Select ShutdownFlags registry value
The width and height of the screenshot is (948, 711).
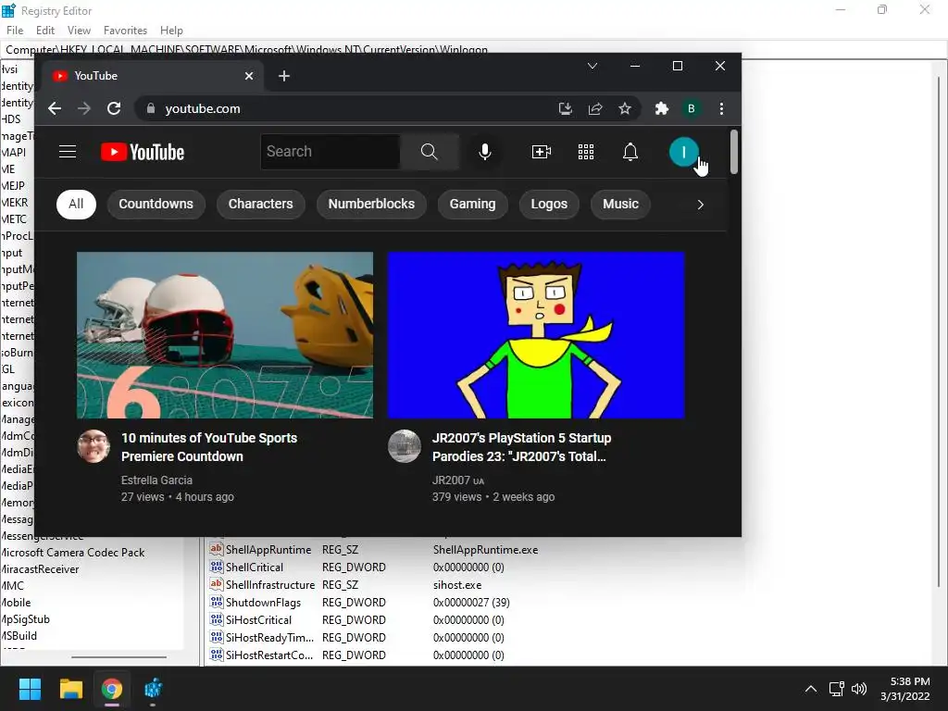(263, 602)
